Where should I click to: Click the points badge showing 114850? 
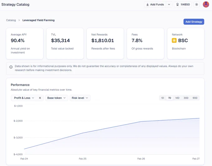[x=183, y=4]
